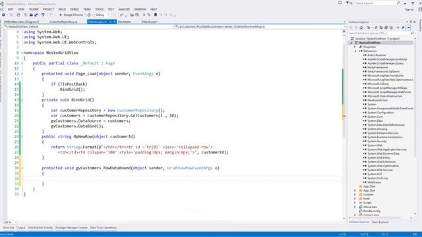Screen dimensions: 422x237
Task: Expand the App_Start folder
Action: pos(355,190)
